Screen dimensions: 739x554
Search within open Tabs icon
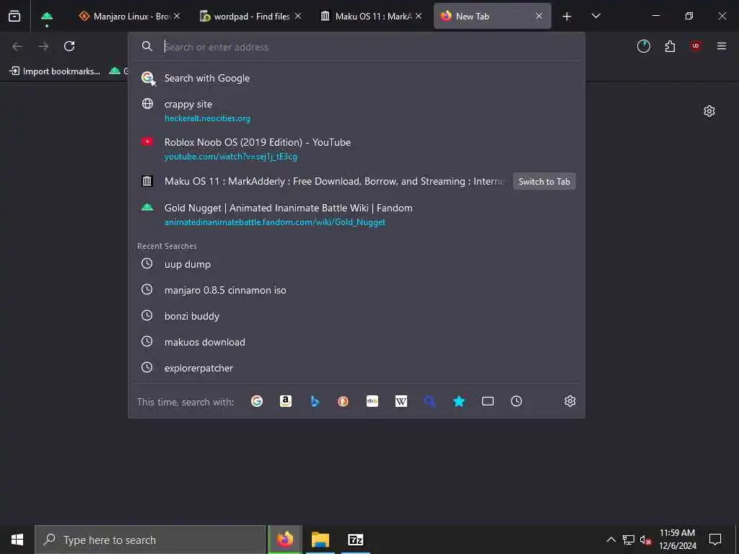pyautogui.click(x=488, y=401)
